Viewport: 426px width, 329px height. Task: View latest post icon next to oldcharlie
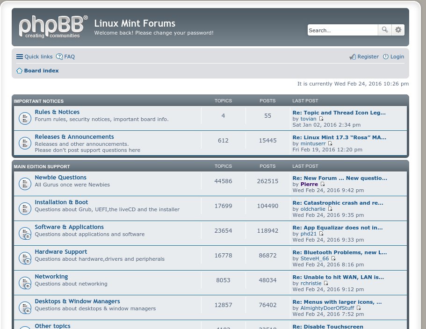point(330,209)
